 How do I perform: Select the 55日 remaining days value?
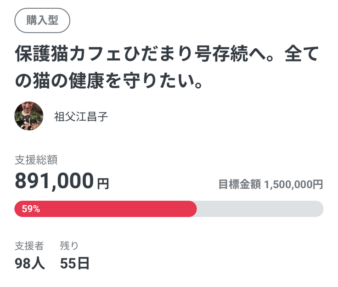[75, 264]
